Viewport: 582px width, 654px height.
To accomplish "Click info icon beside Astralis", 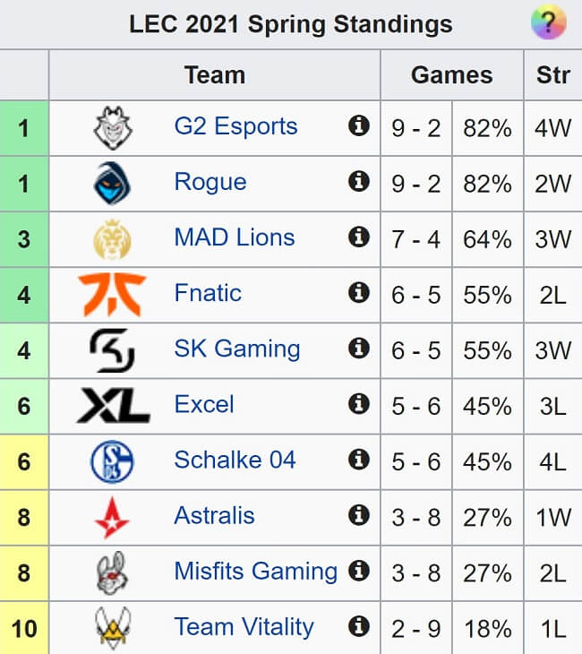I will pyautogui.click(x=359, y=515).
